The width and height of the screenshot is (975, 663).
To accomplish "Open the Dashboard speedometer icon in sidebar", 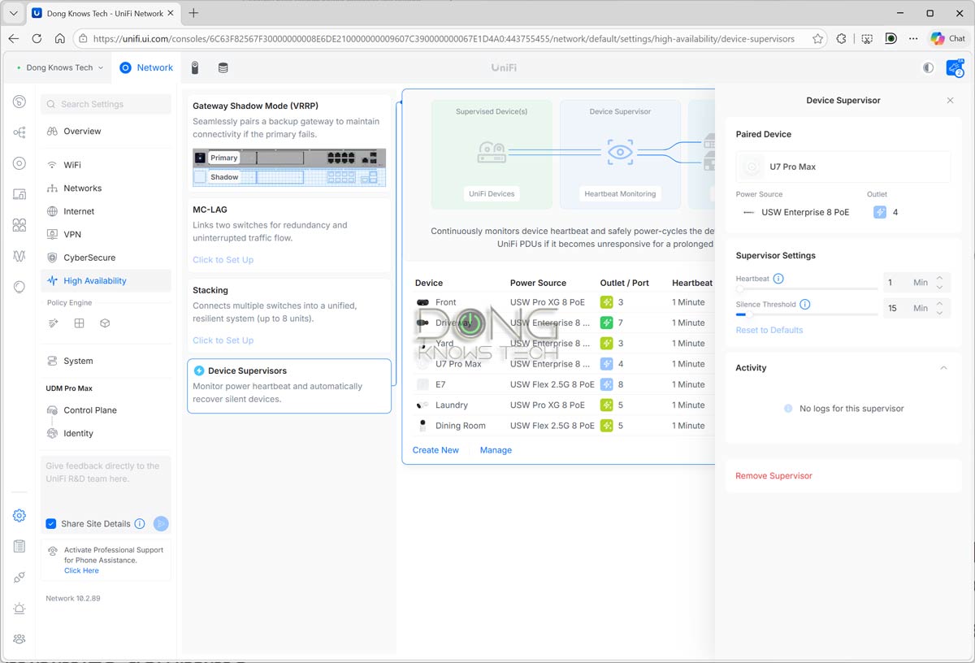I will point(18,102).
